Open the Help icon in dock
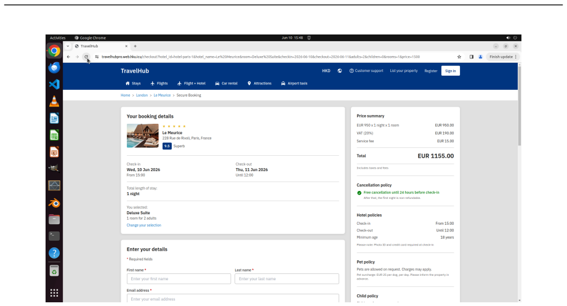This screenshot has width=567, height=306. coord(54,253)
